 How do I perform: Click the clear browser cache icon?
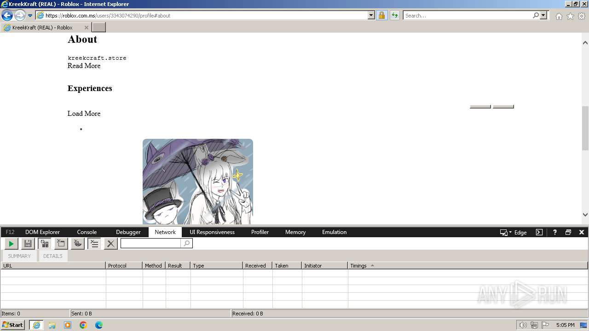tap(61, 244)
